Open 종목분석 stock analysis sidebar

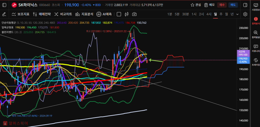point(256,21)
